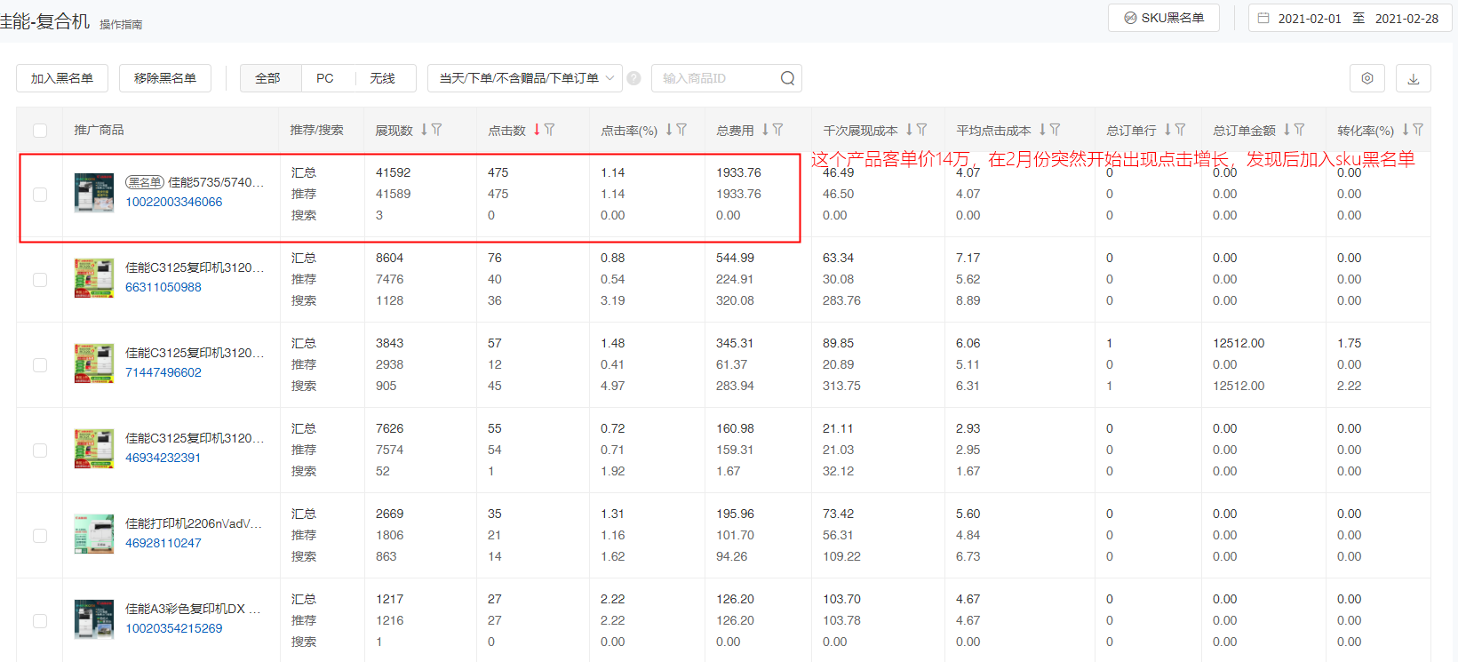Screen dimensions: 1458x662
Task: Sort by 总费用 using its arrow icon
Action: (x=765, y=130)
